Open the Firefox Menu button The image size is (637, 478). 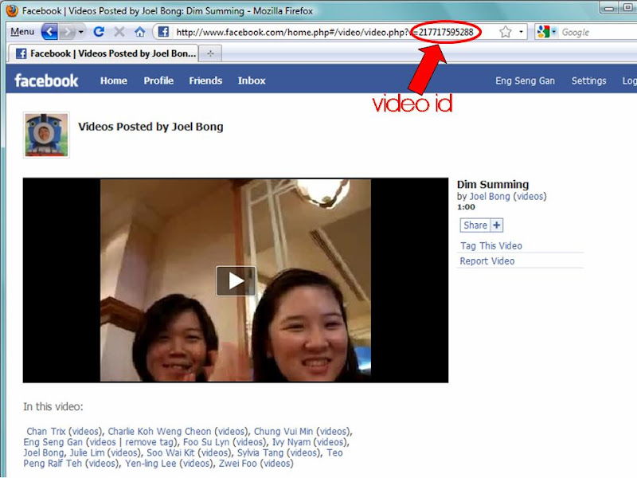(x=22, y=32)
